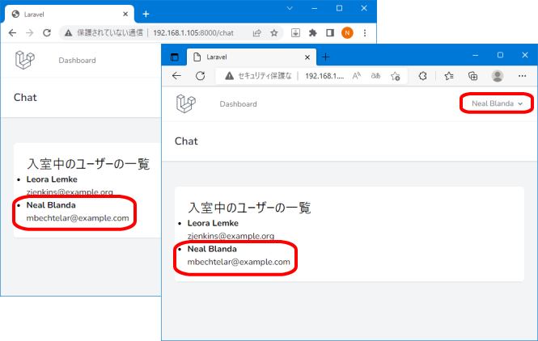The image size is (538, 341).
Task: Click the Read aloud icon in Edge
Action: pos(357,76)
